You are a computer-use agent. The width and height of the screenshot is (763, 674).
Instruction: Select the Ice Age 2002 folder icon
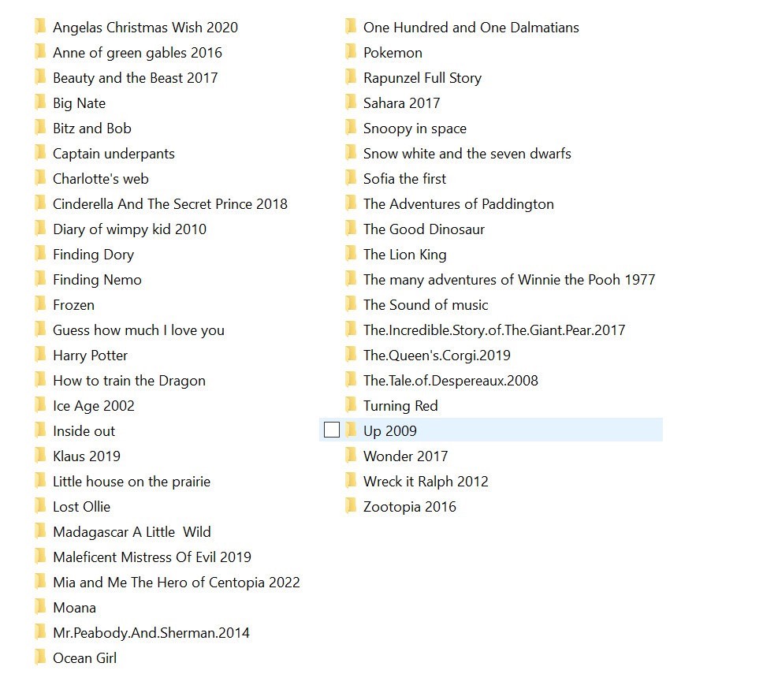40,405
